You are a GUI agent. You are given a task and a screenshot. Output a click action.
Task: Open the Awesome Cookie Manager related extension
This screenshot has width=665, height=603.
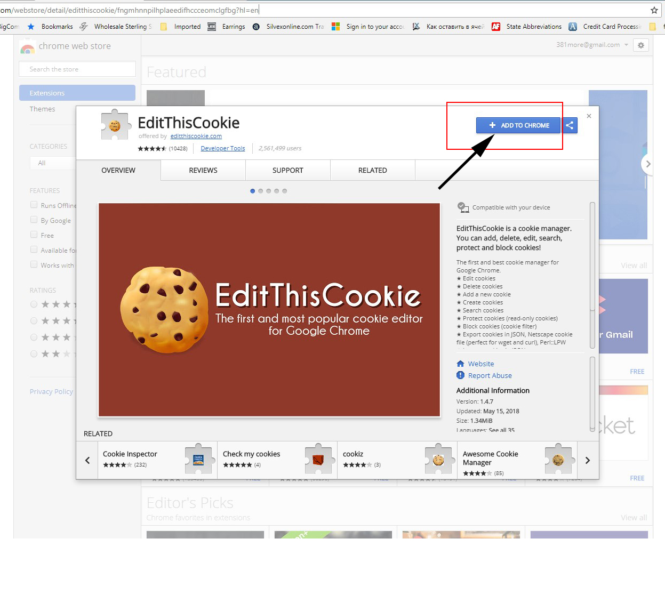pyautogui.click(x=517, y=460)
